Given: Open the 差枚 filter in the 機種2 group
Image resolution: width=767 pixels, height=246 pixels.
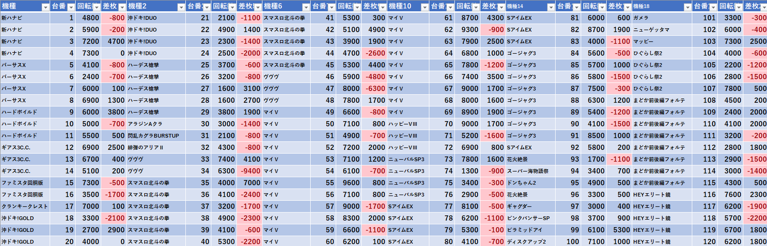Looking at the screenshot, I should pos(258,7).
